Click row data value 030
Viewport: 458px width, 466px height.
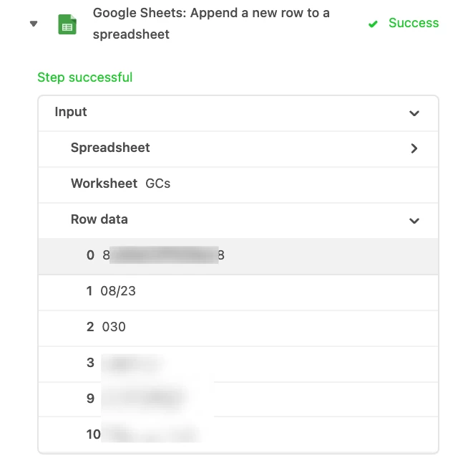tap(114, 327)
